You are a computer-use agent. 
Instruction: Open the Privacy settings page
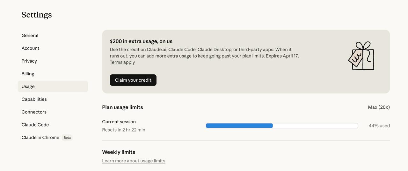29,61
